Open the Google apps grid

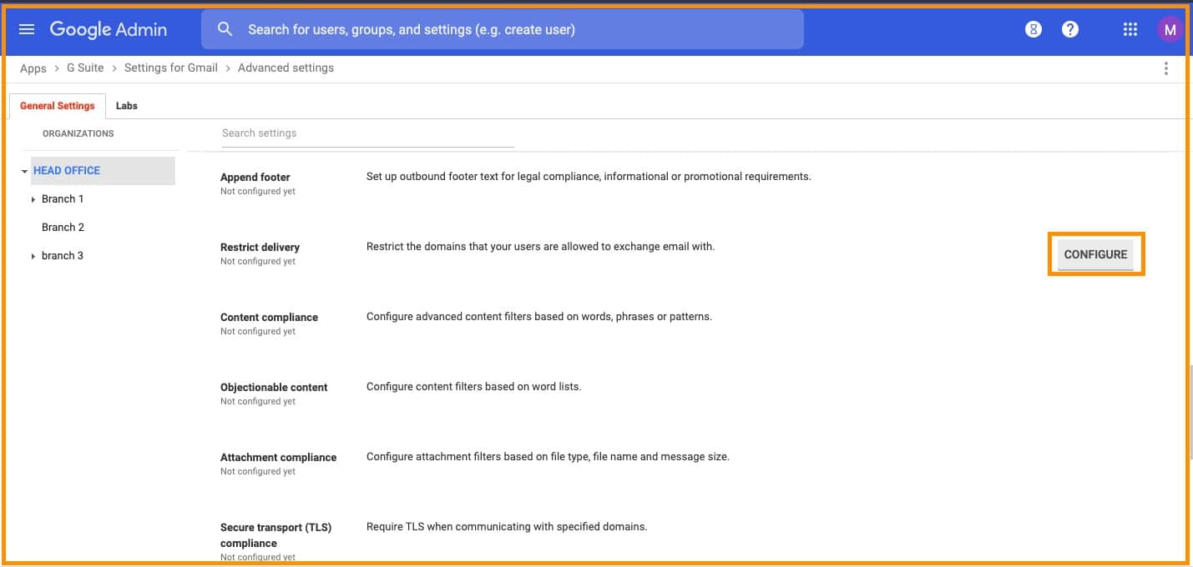click(1130, 29)
